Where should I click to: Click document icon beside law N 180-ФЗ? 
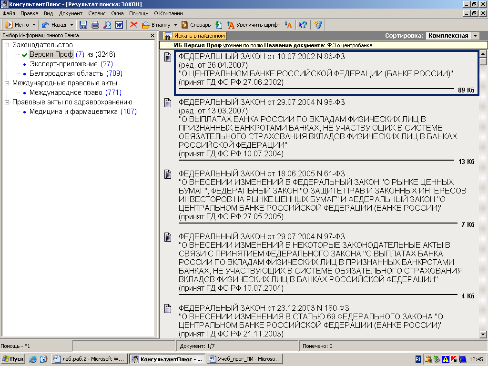168,309
